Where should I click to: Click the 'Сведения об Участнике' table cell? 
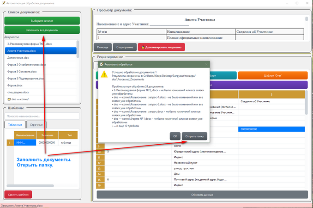point(271,101)
